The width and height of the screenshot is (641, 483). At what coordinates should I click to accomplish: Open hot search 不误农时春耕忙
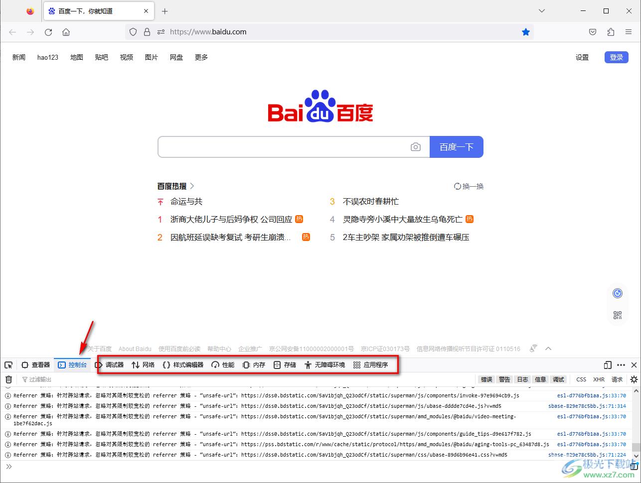point(371,202)
